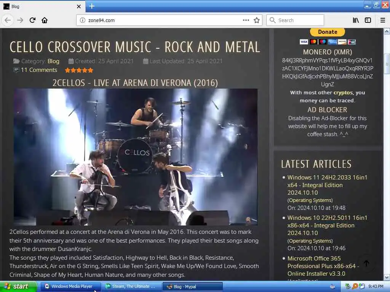Select the Blog browser tab

coord(42,6)
